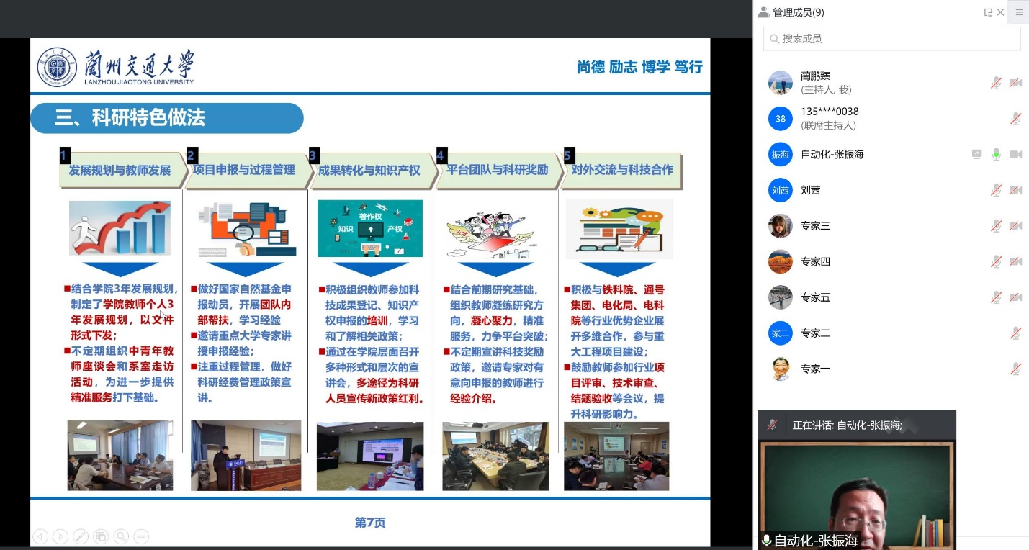
Task: Unmute microphone of 135****0038 co-host
Action: [x=1015, y=119]
